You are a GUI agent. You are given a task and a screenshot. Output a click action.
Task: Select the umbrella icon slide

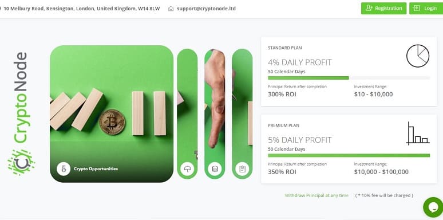(x=187, y=169)
